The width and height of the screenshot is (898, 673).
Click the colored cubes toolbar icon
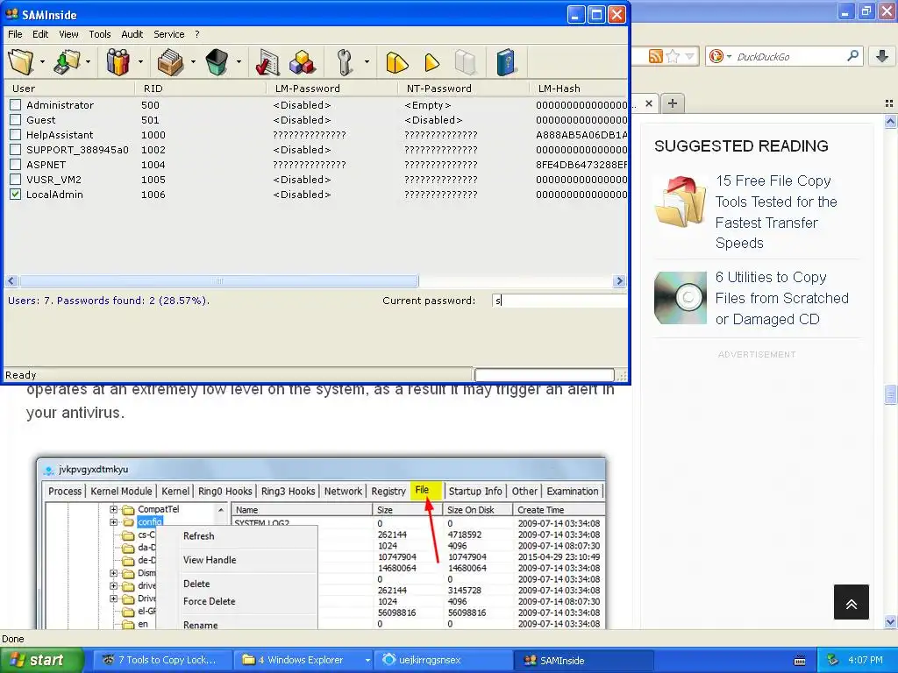point(303,62)
